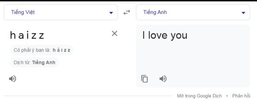Accept the suggested spelling "h ả i z z"
This screenshot has height=103, width=257.
coord(61,50)
